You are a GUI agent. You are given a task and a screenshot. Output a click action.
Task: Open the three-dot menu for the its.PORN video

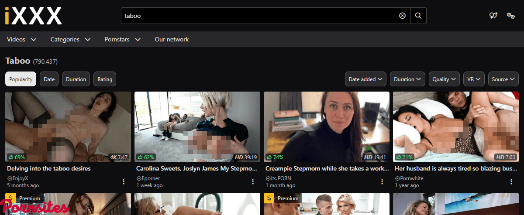click(382, 181)
